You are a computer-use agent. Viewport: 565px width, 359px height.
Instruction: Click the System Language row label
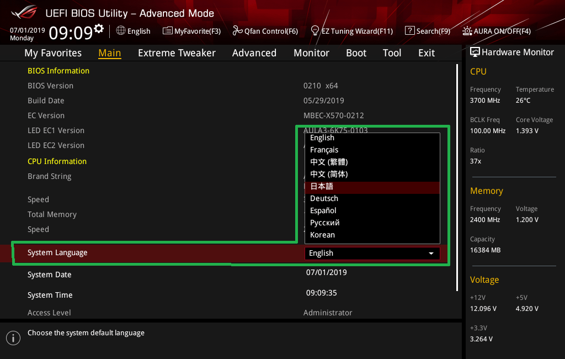(x=57, y=252)
